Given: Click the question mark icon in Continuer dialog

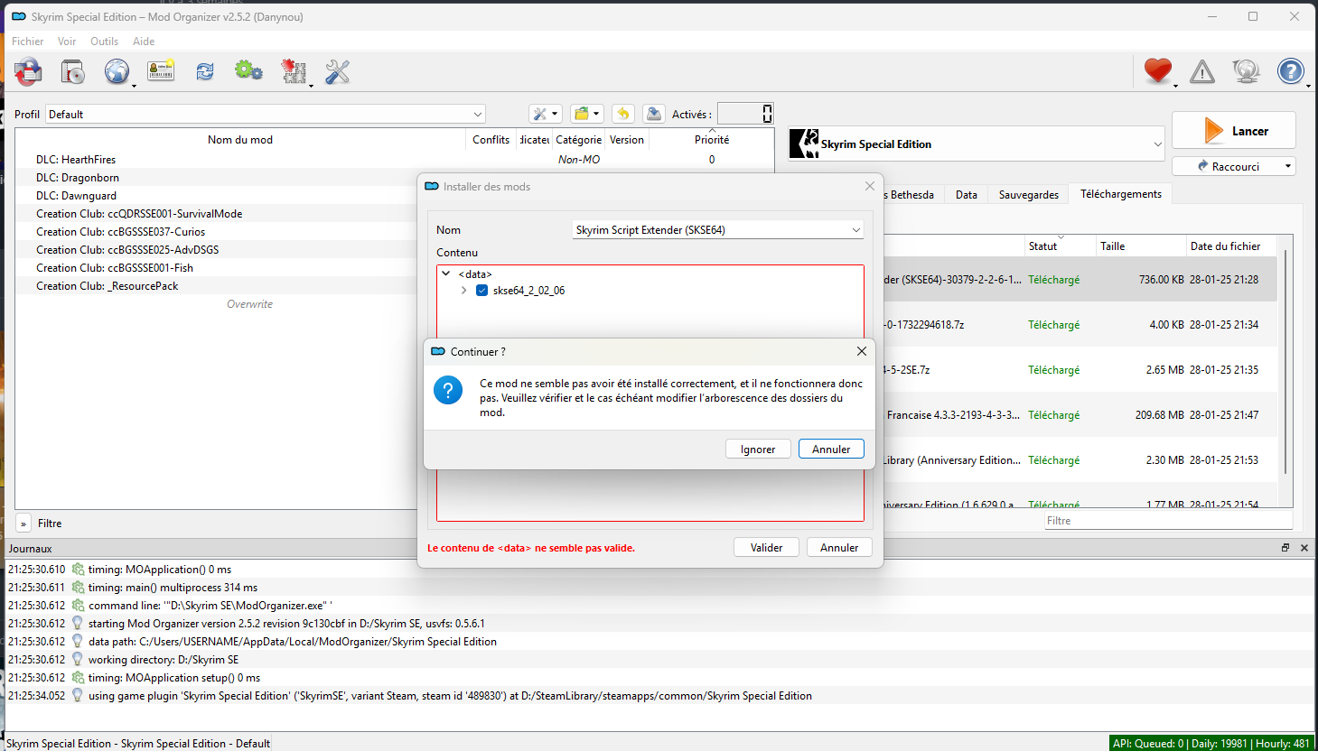Looking at the screenshot, I should (448, 390).
